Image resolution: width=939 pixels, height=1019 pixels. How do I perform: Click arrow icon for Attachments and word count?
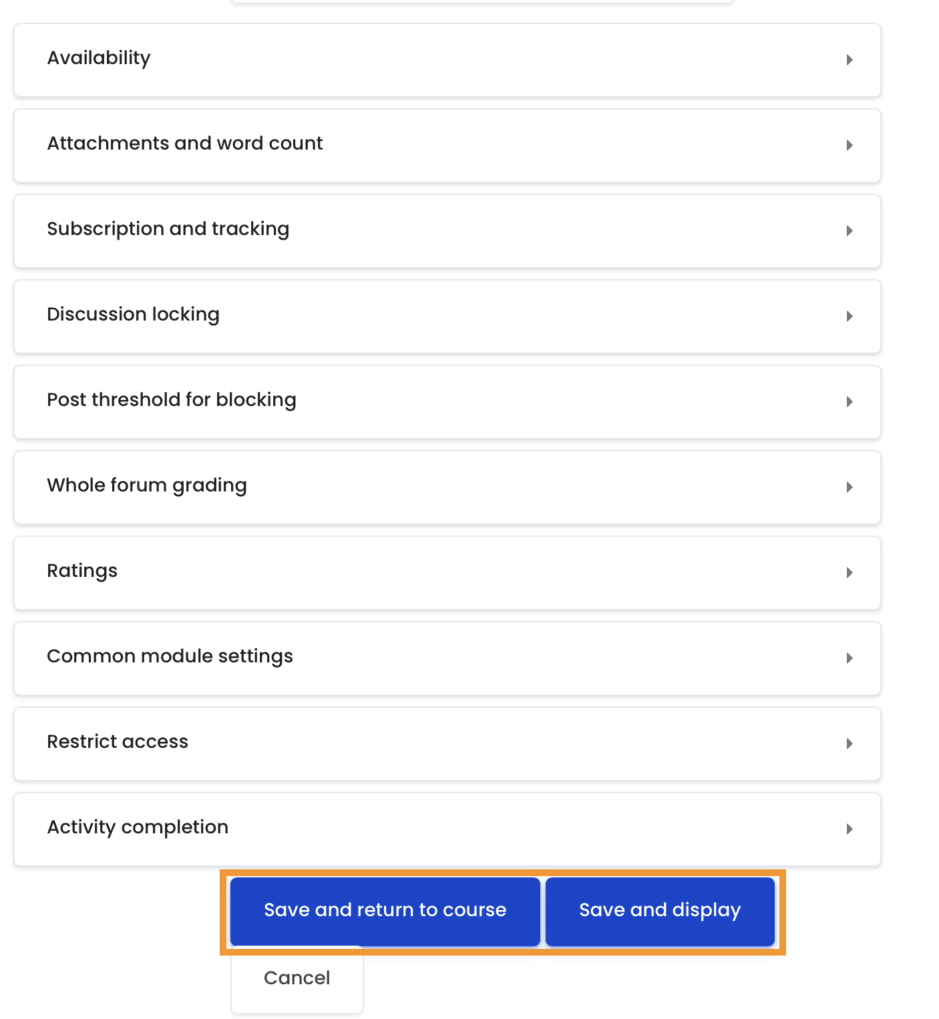pos(850,146)
